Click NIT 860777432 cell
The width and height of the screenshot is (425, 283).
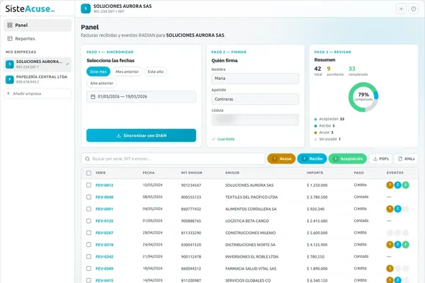[x=191, y=209]
